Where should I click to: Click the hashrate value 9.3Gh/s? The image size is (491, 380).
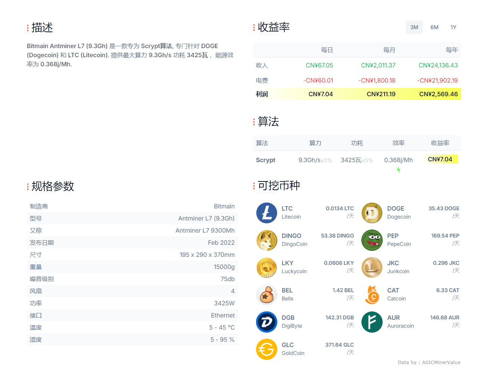[x=310, y=160]
